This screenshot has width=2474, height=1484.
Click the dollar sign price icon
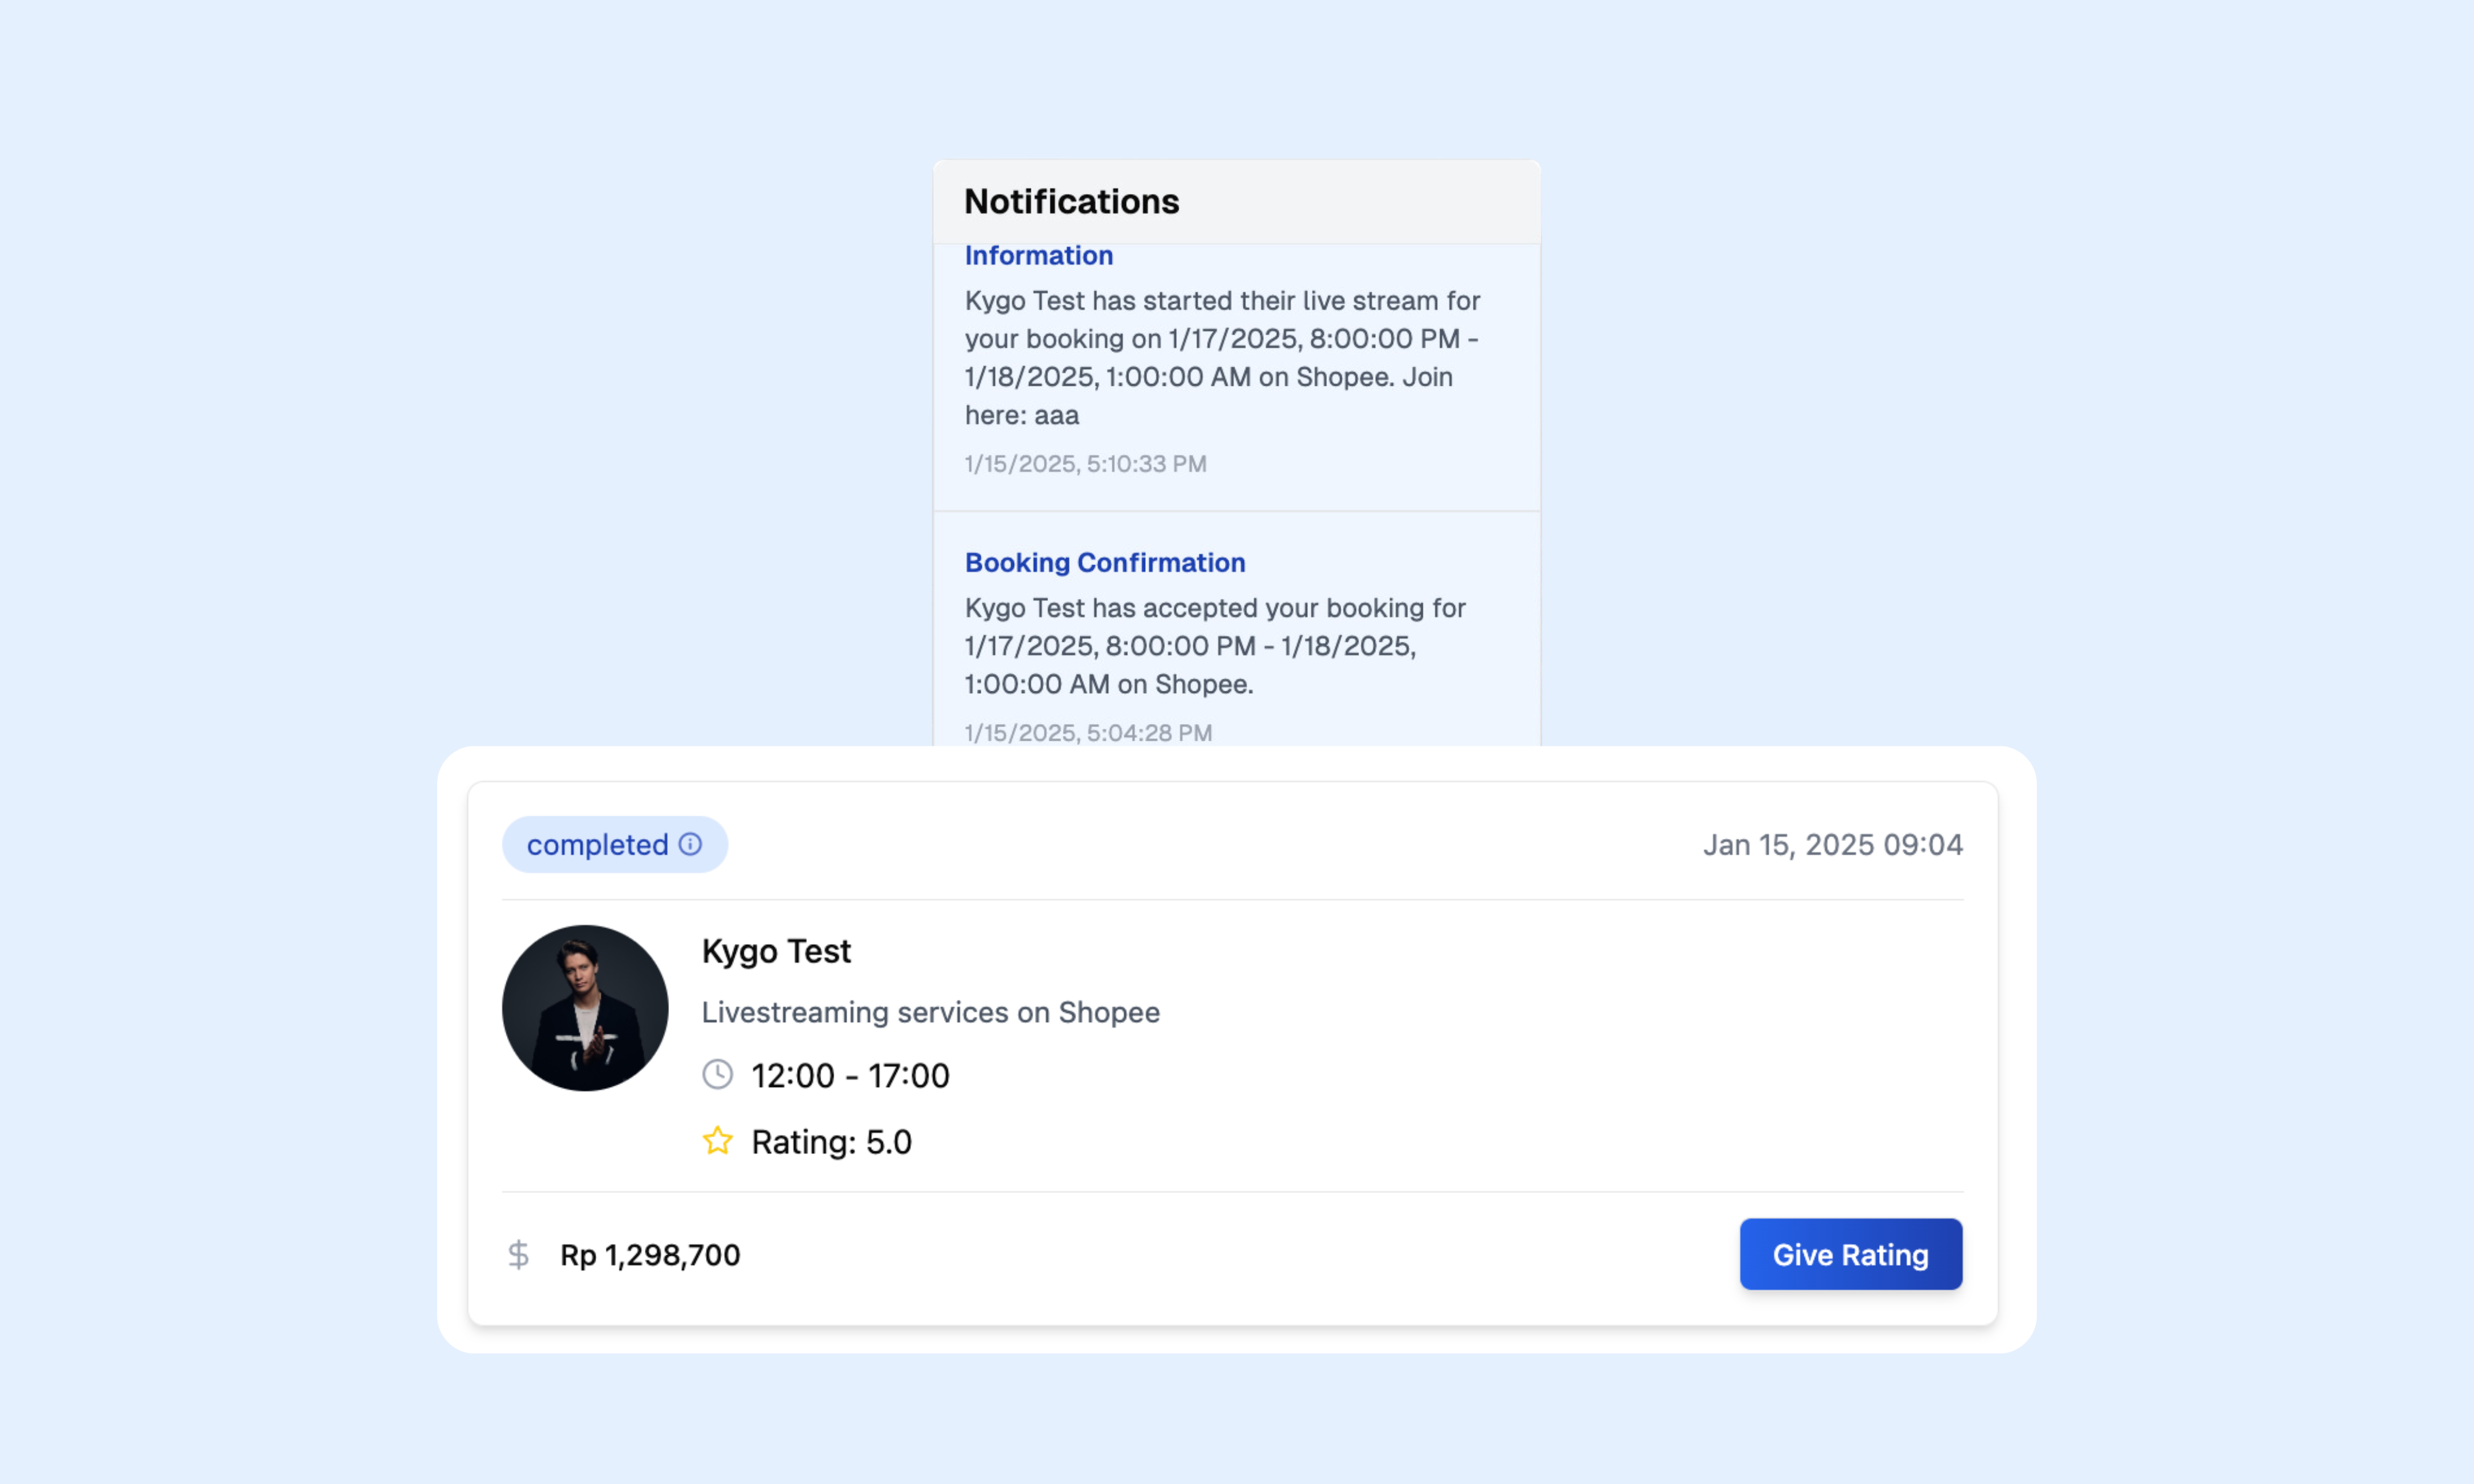click(x=518, y=1254)
